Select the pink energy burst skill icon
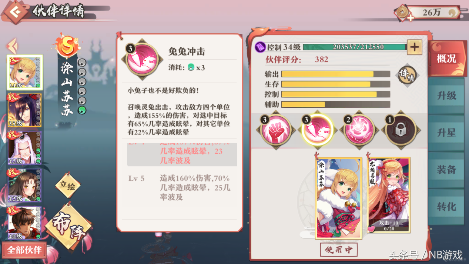469x264 pixels. click(x=358, y=130)
